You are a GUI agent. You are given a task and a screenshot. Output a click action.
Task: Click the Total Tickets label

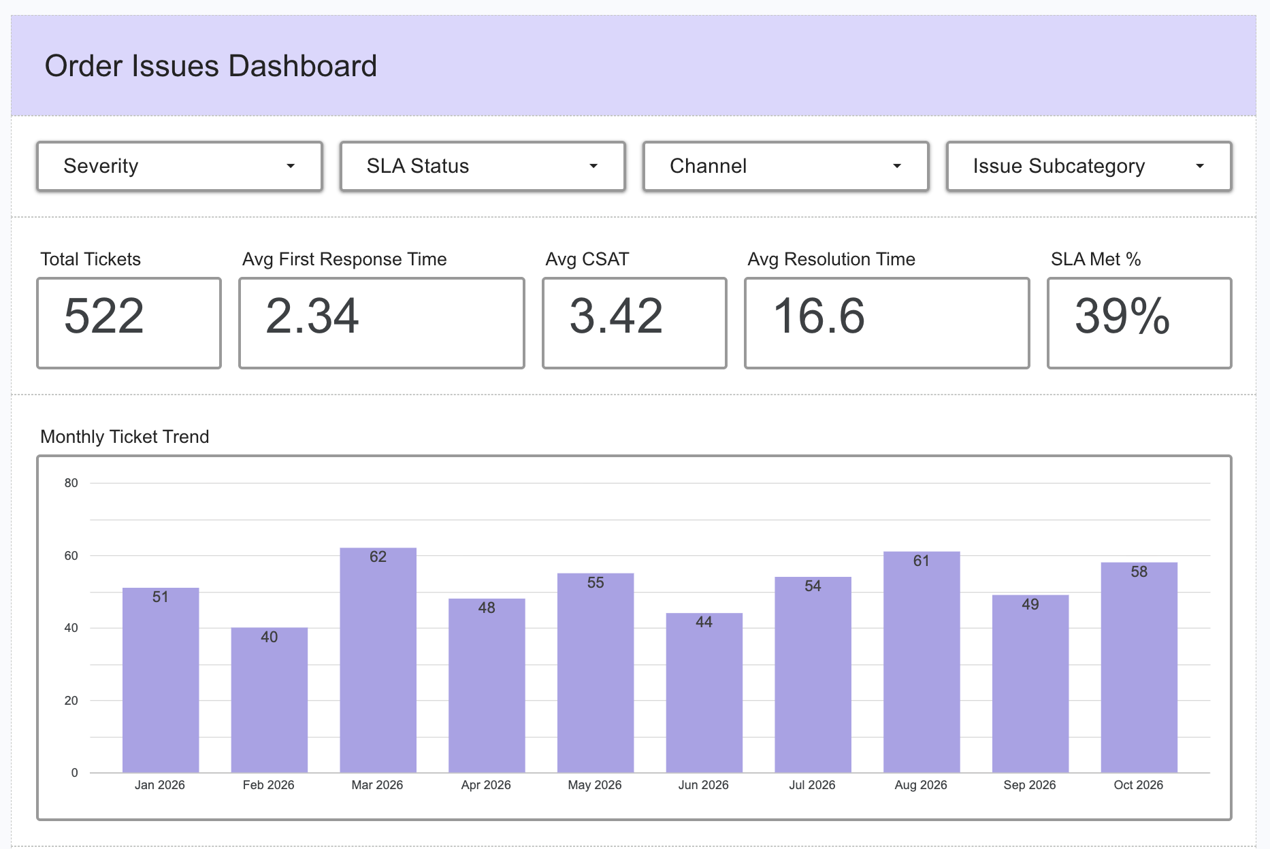[91, 259]
